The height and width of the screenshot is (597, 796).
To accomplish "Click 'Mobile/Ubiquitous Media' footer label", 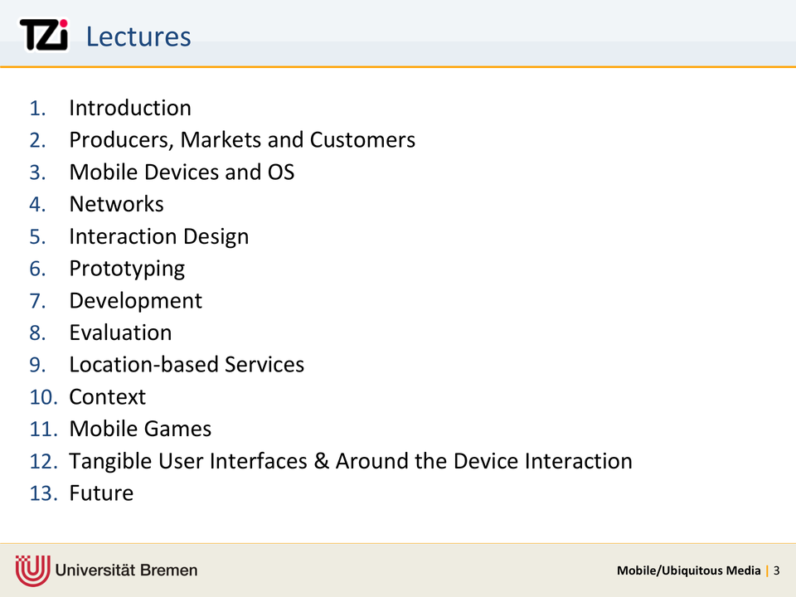I will [688, 570].
